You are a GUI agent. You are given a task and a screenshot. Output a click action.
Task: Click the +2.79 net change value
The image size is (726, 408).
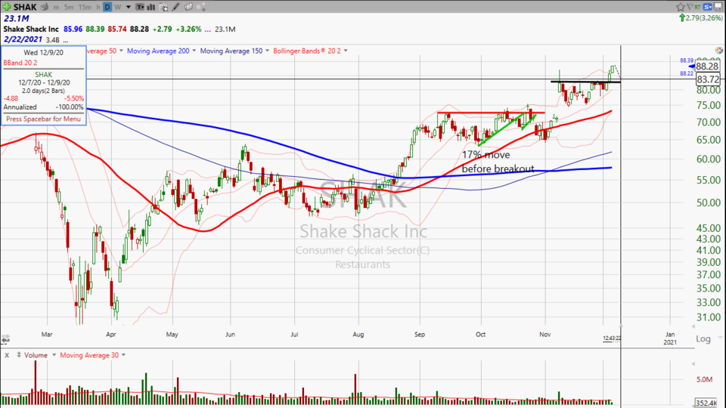point(162,29)
